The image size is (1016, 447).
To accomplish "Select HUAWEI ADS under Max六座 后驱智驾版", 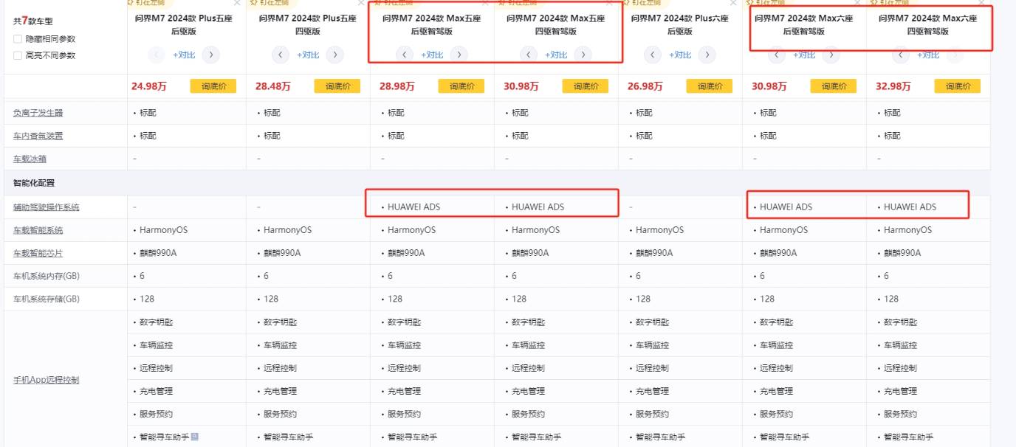I will [x=786, y=207].
